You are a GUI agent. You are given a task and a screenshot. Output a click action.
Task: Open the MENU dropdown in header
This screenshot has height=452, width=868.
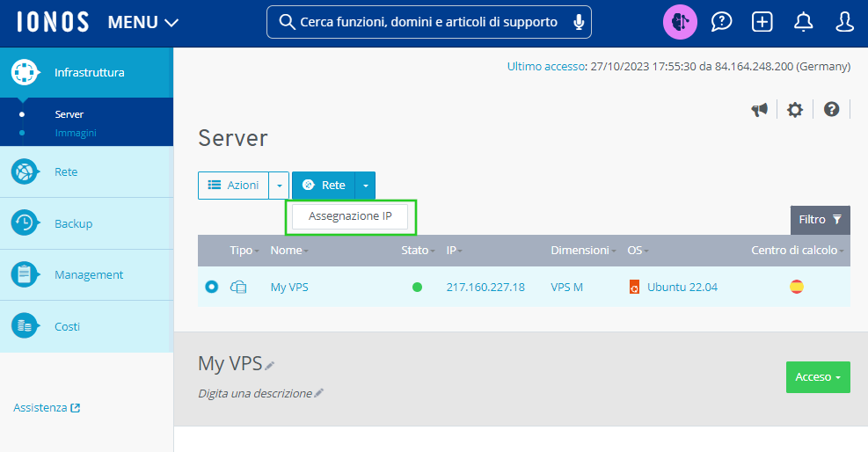[x=143, y=22]
